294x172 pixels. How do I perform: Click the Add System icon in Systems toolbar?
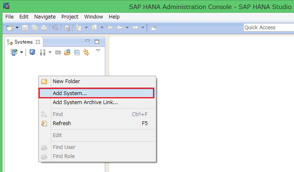pos(14,52)
